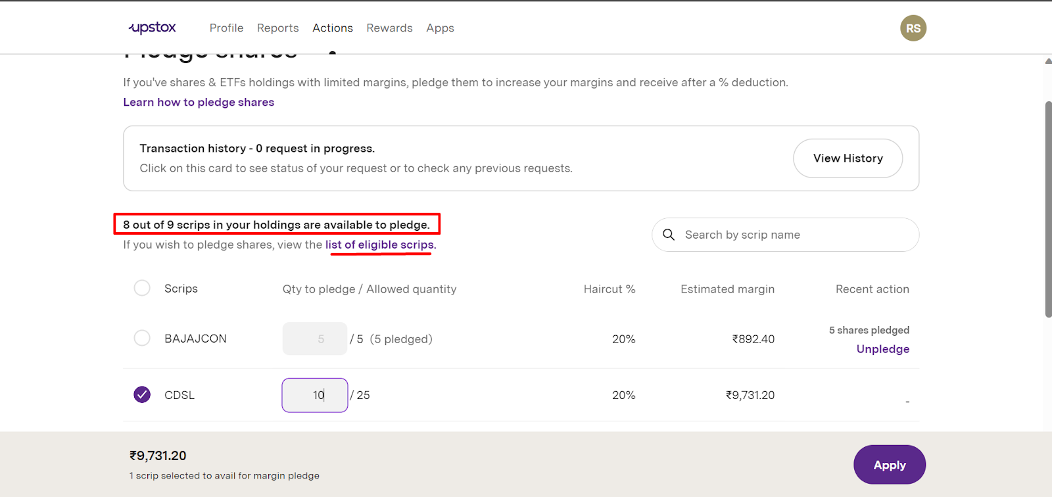
Task: Click the CDSL scrip name
Action: (x=179, y=395)
